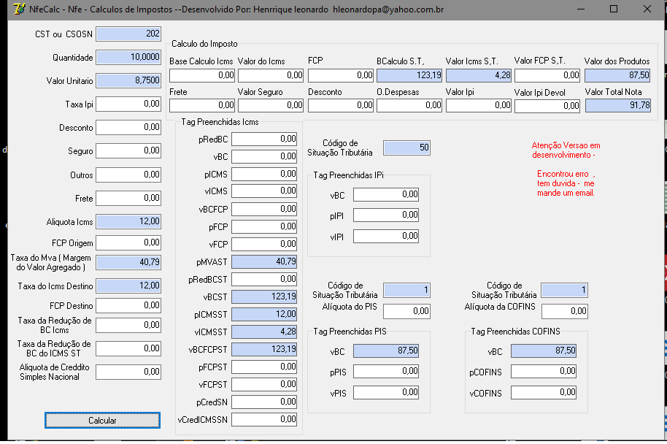Click the Seguro input field
The height and width of the screenshot is (444, 667).
128,151
